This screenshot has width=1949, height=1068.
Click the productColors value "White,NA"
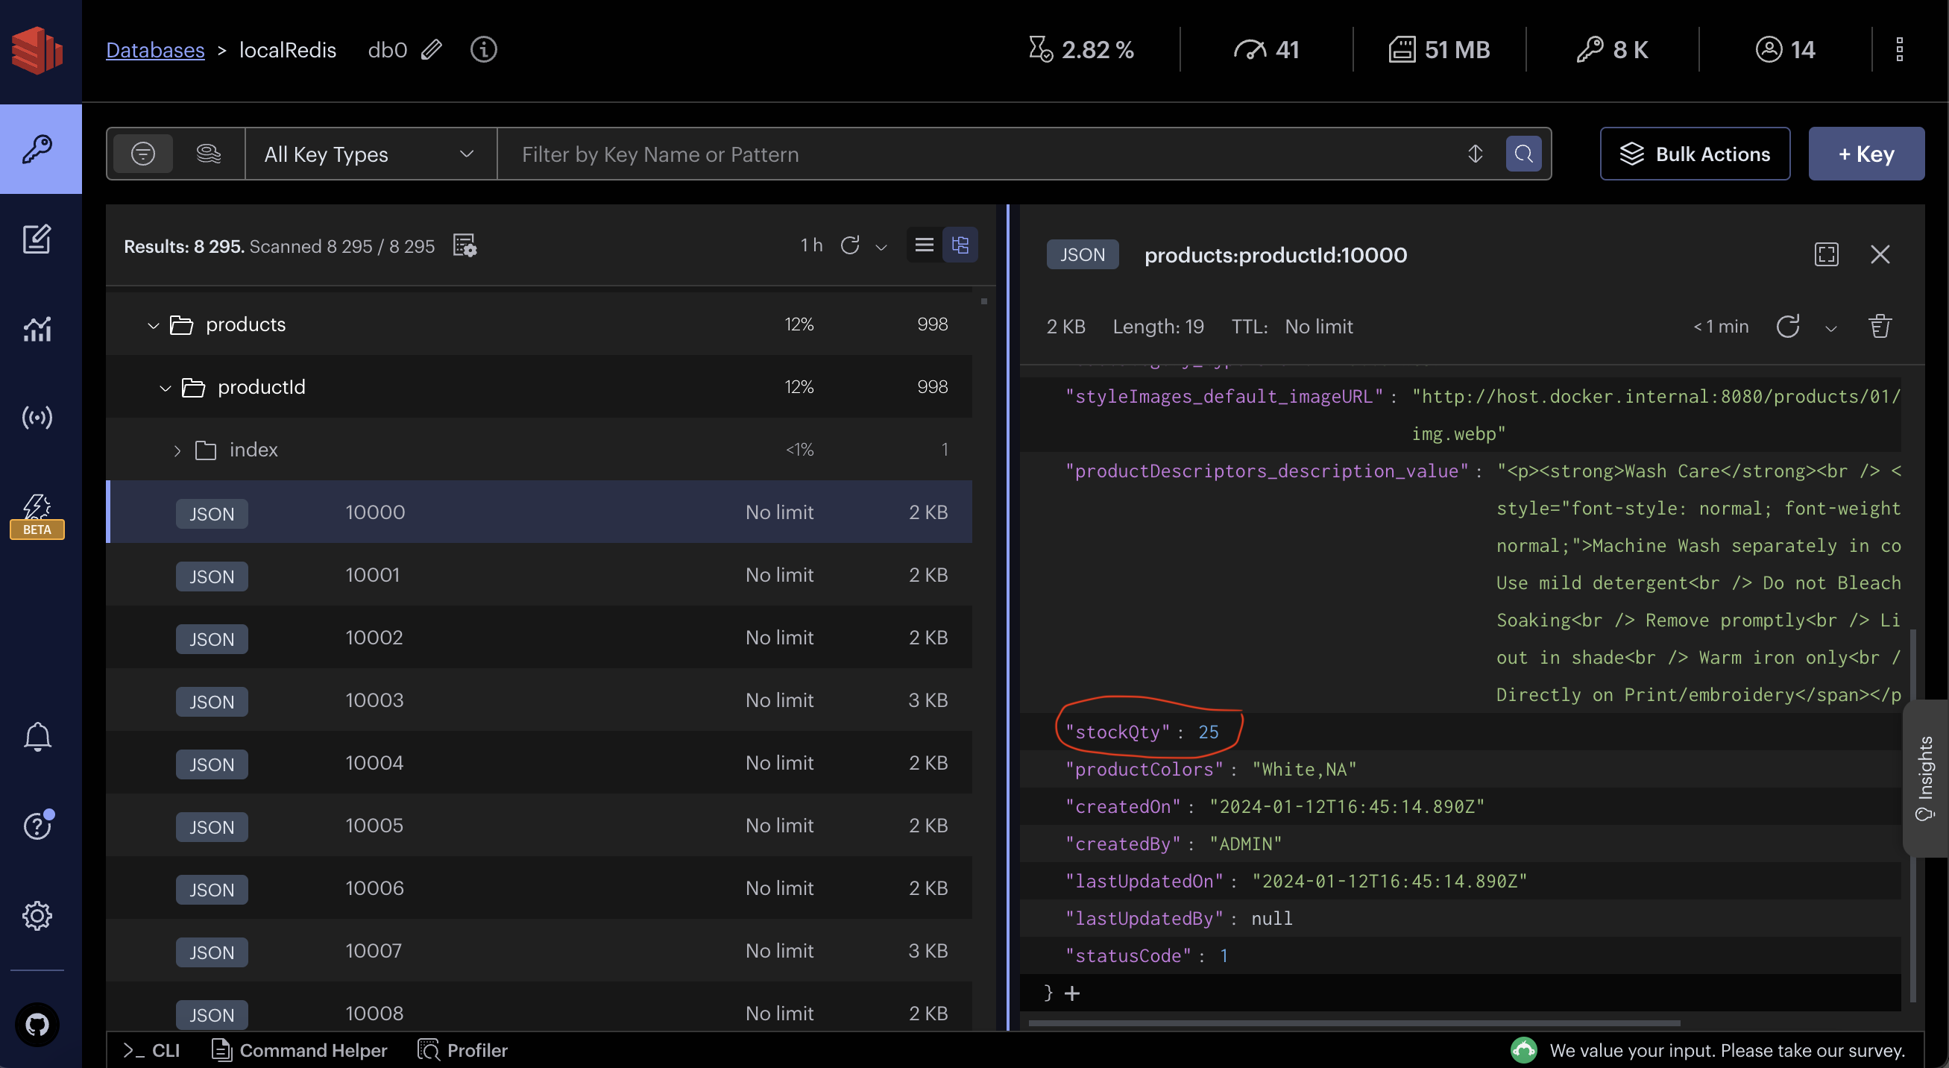pos(1304,769)
